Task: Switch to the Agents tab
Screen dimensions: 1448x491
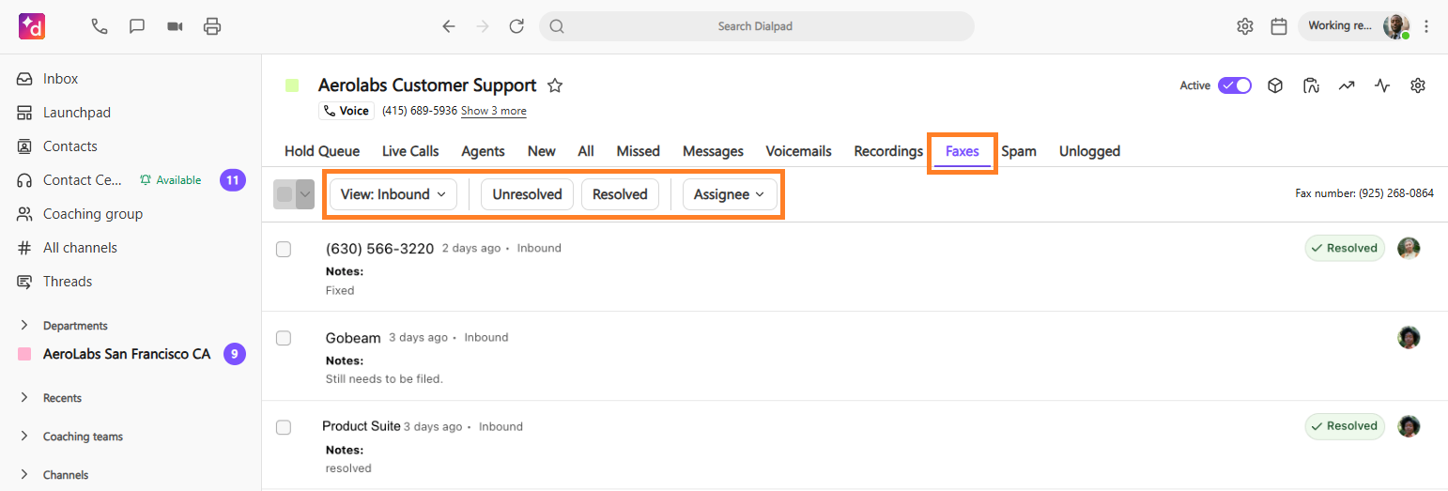Action: pos(483,151)
